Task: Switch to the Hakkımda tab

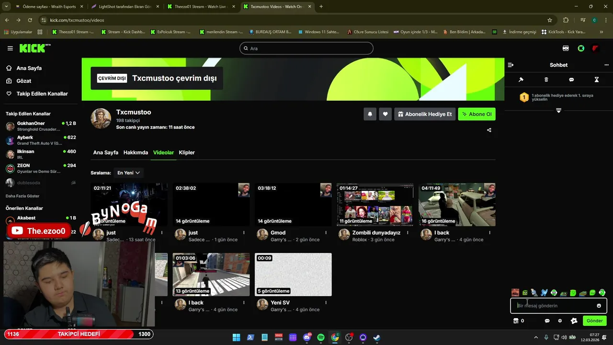Action: 136,152
